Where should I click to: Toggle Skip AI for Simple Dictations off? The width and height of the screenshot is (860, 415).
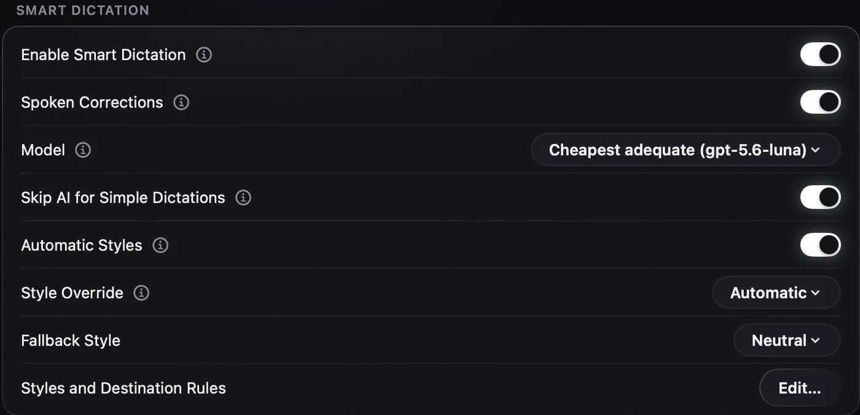pyautogui.click(x=820, y=198)
